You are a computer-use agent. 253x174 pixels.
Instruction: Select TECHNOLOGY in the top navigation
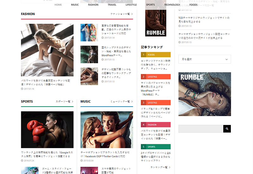point(172,5)
